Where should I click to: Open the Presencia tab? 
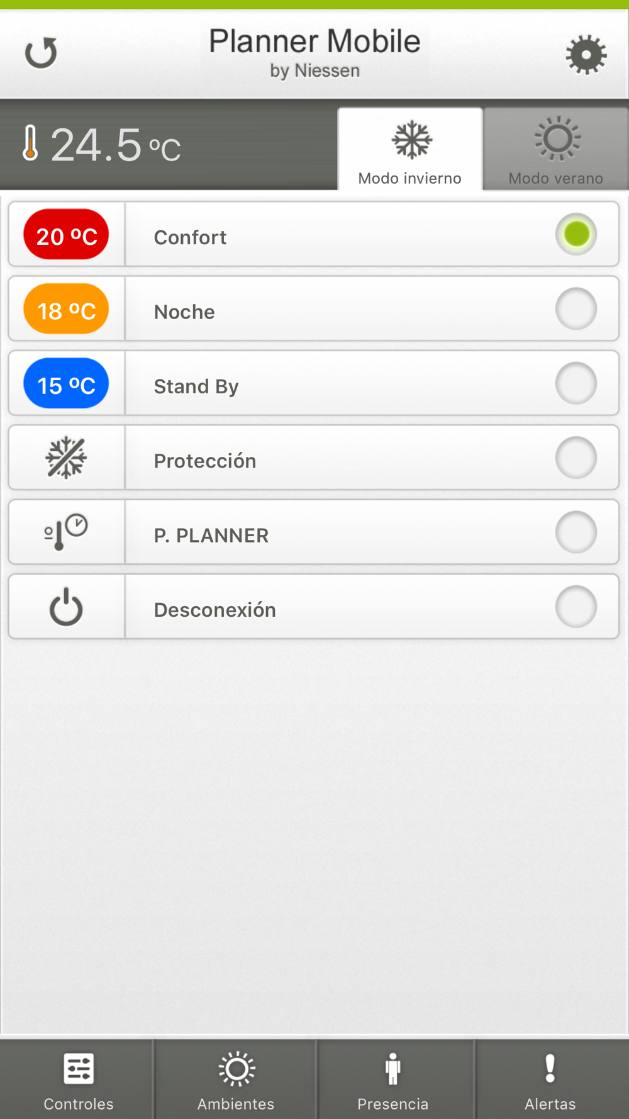coord(393,1080)
